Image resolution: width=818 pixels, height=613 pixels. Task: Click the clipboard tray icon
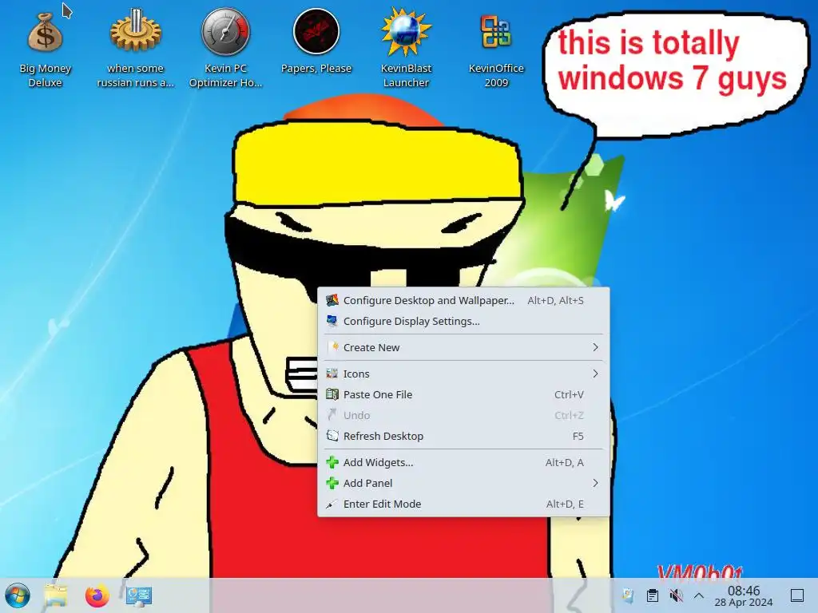[652, 595]
